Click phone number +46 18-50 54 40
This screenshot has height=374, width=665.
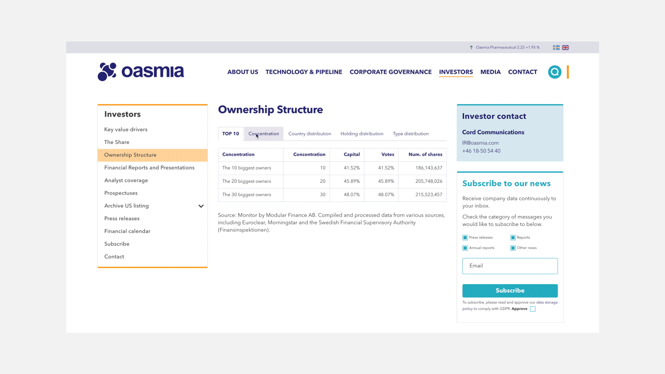(x=481, y=151)
